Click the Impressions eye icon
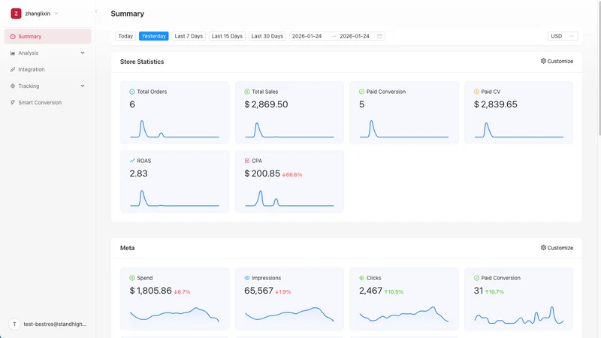This screenshot has width=601, height=338. pos(247,278)
